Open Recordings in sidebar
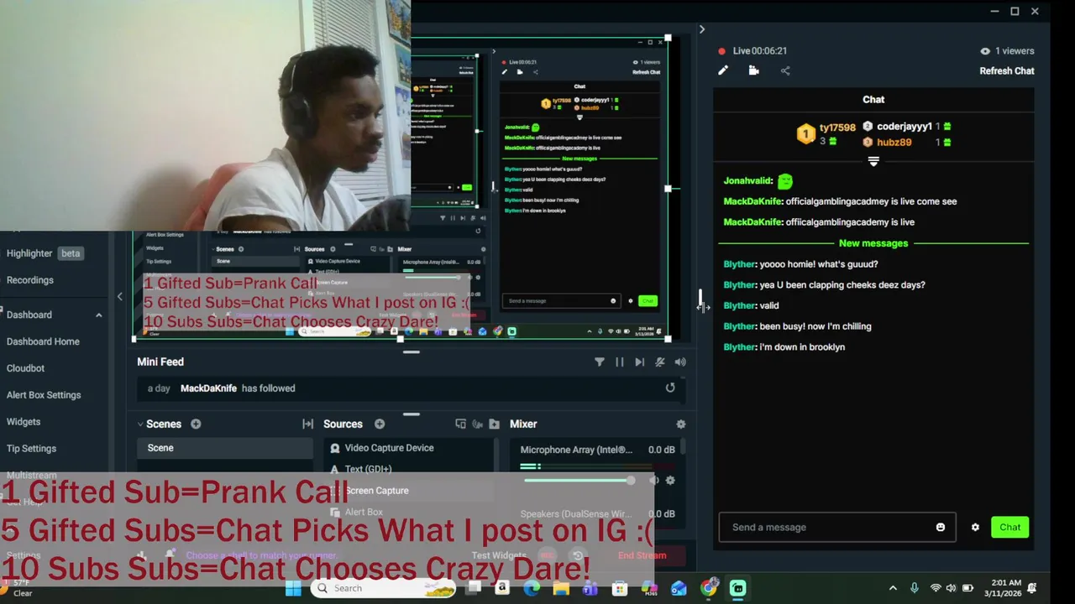Screen dimensions: 1075x604 pos(30,280)
